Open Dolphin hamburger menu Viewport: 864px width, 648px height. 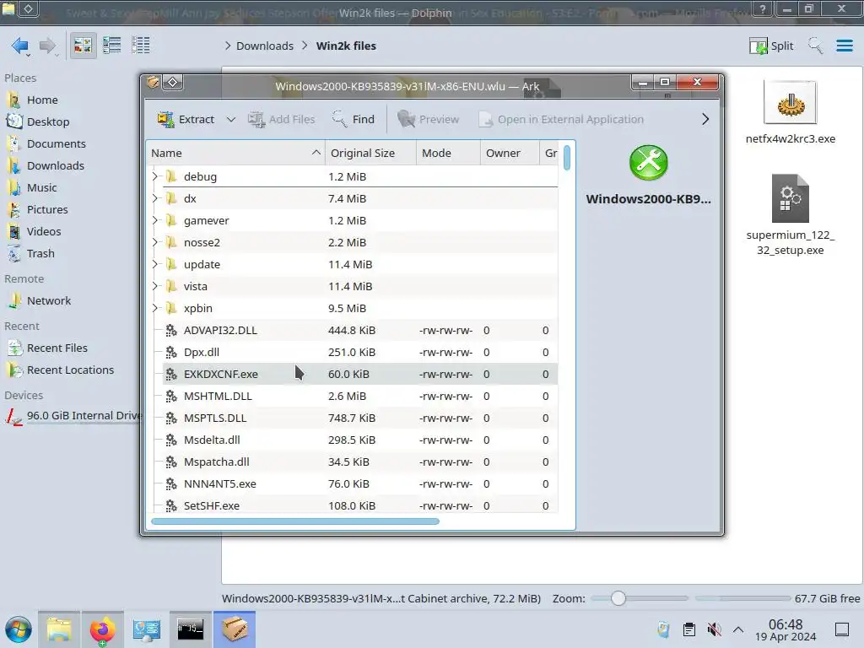(844, 46)
